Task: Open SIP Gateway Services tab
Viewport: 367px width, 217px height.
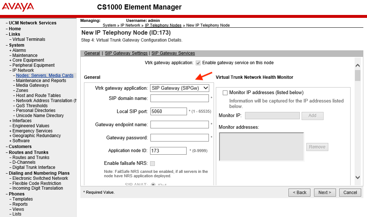Action: point(173,53)
